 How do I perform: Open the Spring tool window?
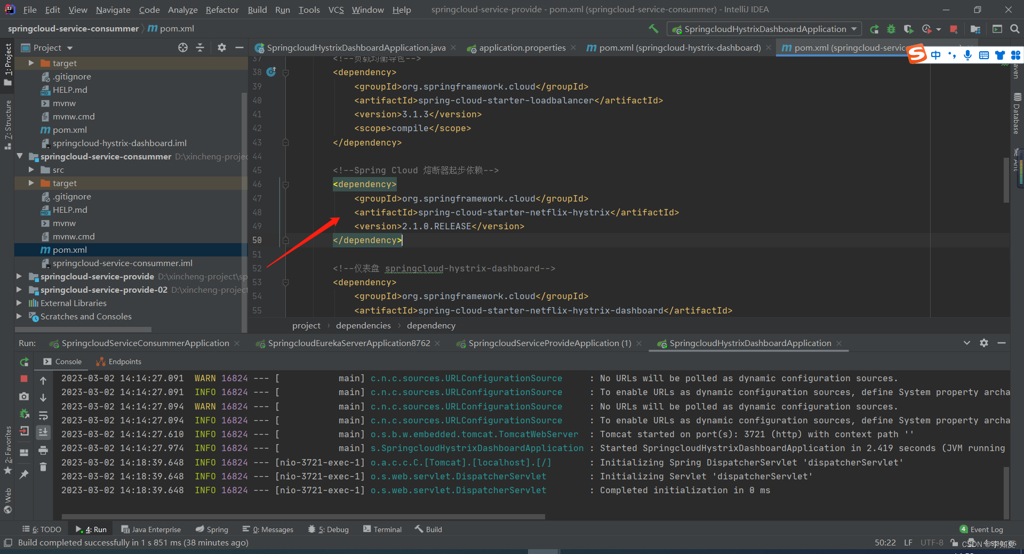pyautogui.click(x=212, y=529)
